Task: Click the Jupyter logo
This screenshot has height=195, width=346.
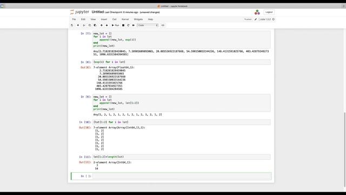Action: pos(79,12)
